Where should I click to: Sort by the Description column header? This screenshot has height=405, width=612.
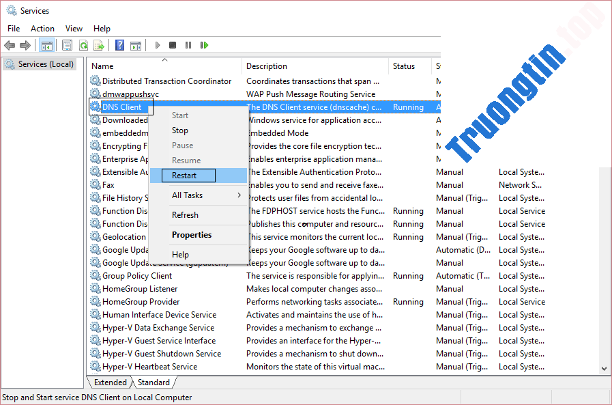(267, 66)
